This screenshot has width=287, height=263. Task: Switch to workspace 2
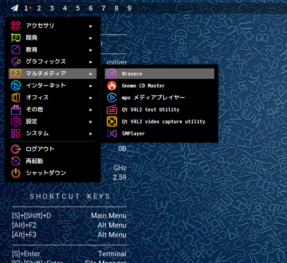39,8
